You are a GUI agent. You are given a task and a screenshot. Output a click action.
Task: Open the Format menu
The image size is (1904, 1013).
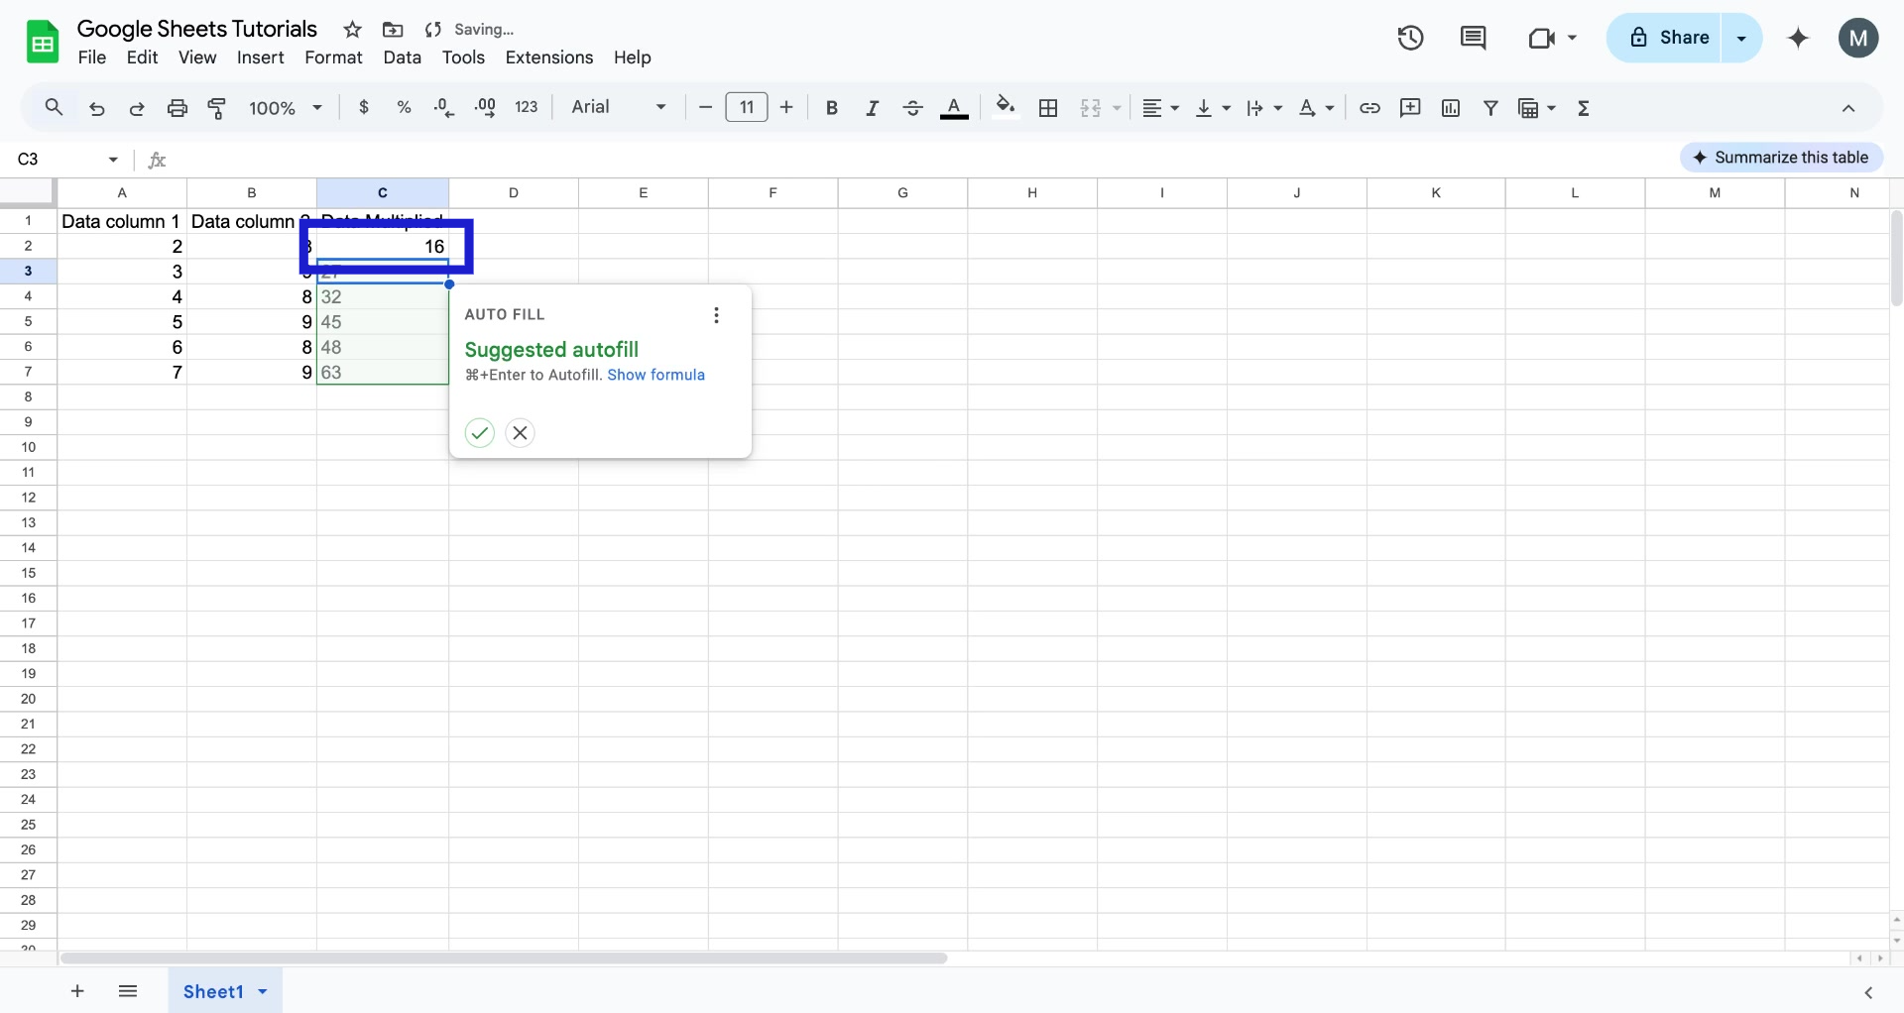click(333, 57)
